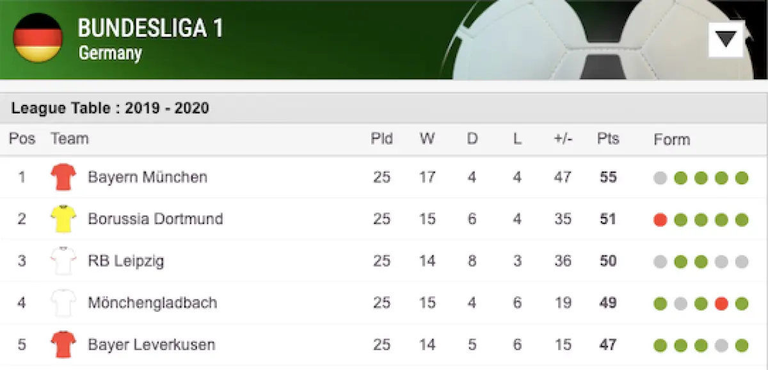Open the league selector dropdown arrow
The image size is (768, 370).
point(726,39)
